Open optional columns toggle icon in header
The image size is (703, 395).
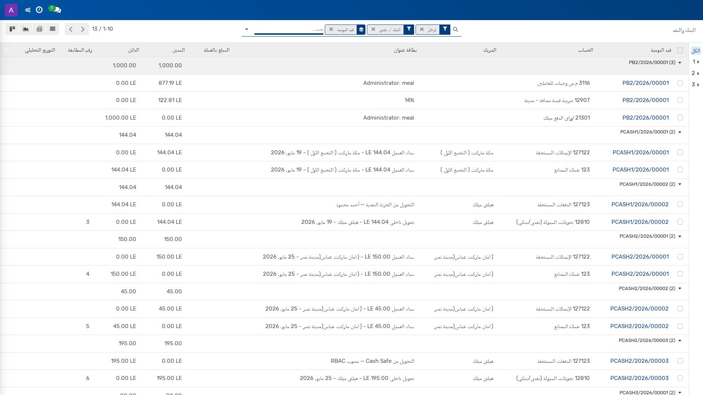pos(6,50)
